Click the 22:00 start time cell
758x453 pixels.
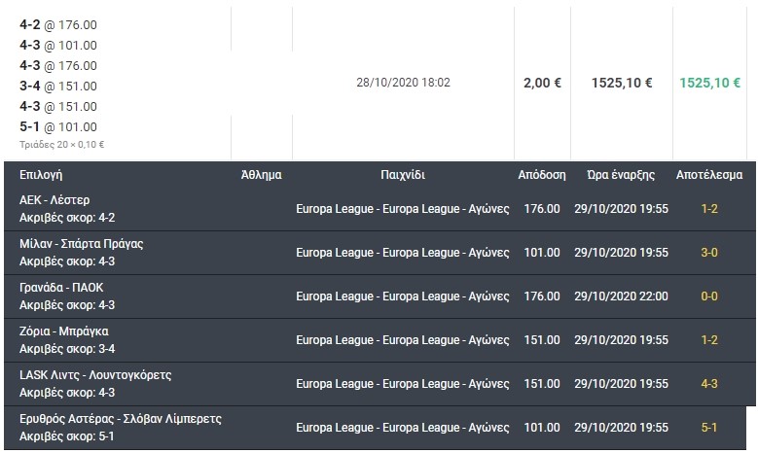pos(621,296)
